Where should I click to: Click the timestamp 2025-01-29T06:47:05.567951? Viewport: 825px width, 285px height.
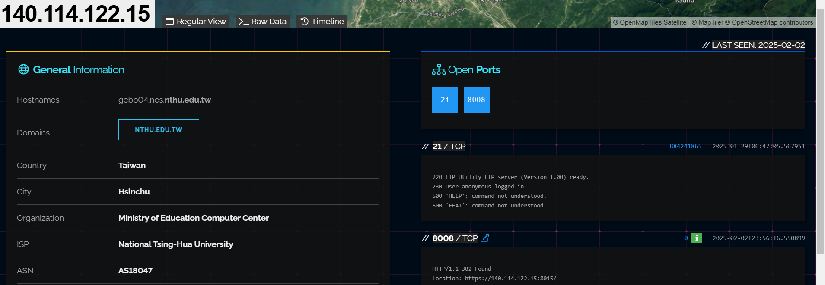coord(758,146)
